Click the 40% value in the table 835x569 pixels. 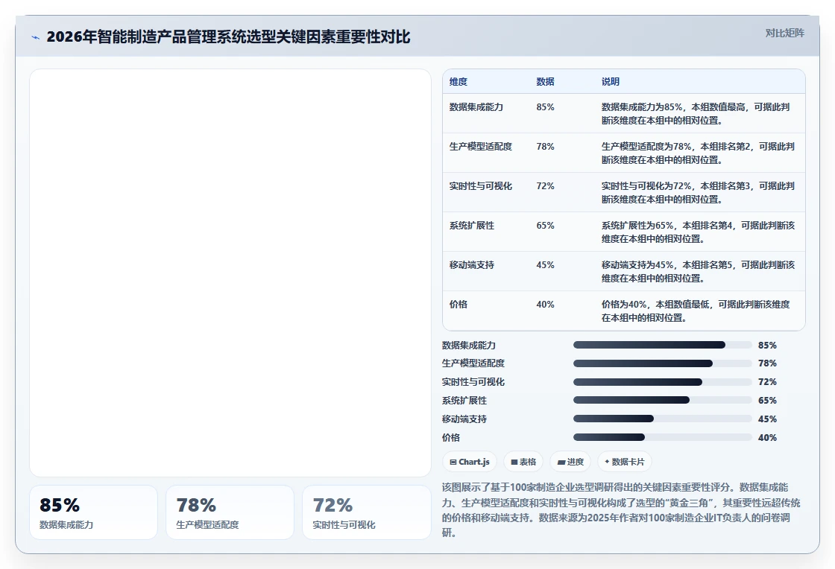click(x=545, y=304)
